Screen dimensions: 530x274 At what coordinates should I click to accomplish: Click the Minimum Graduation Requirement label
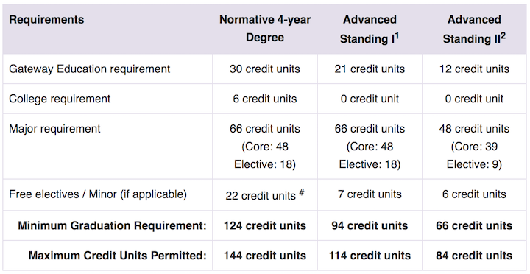(112, 225)
